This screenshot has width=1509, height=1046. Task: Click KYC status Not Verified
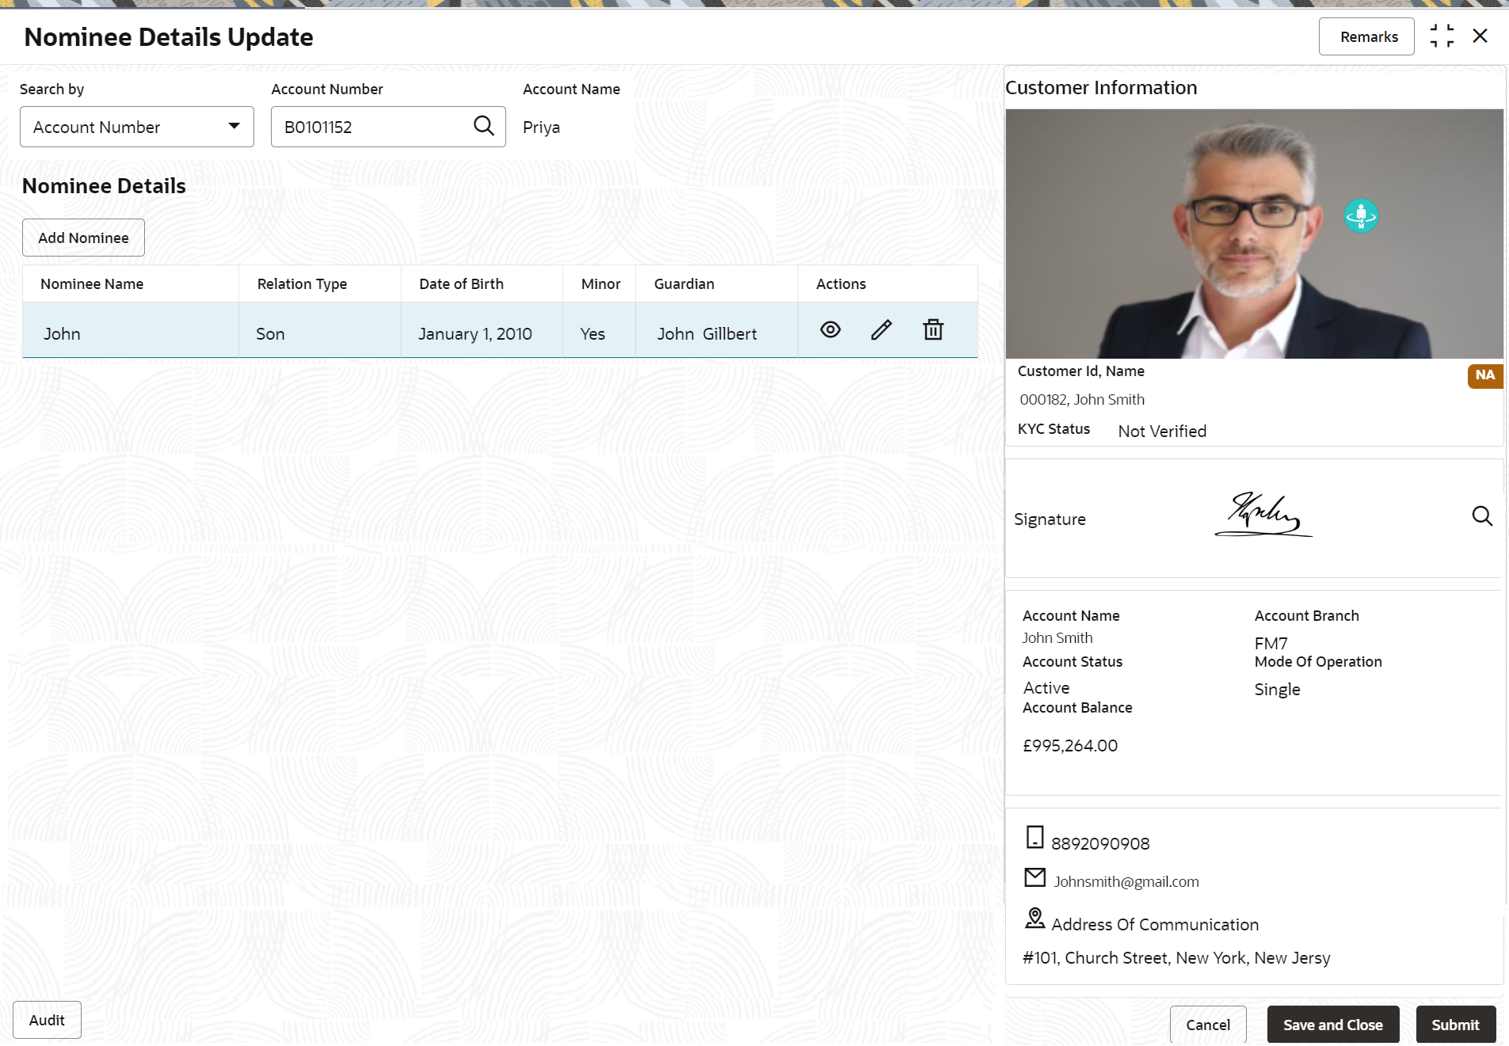click(x=1162, y=432)
